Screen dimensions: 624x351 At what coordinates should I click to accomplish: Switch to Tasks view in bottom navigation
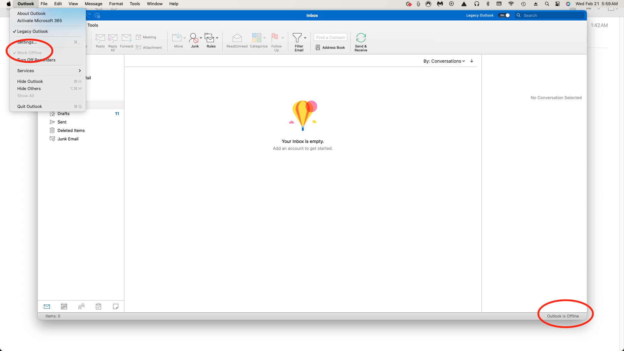coord(98,306)
